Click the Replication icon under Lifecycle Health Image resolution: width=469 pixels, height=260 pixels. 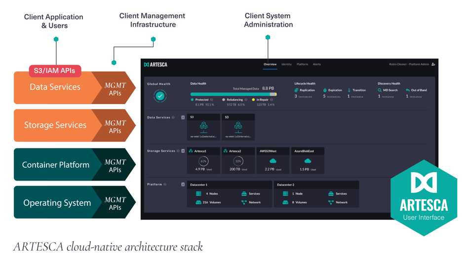point(296,90)
